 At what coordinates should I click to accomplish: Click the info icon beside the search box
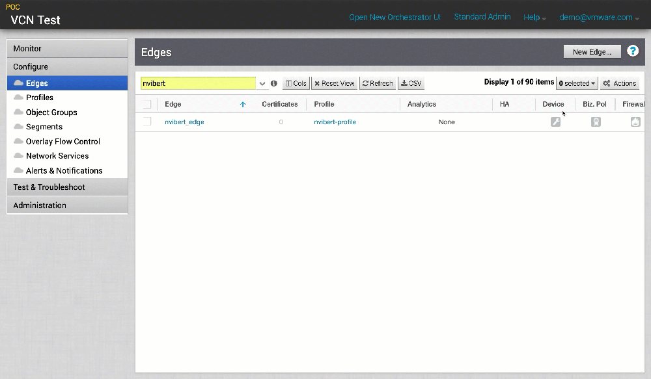pyautogui.click(x=273, y=83)
